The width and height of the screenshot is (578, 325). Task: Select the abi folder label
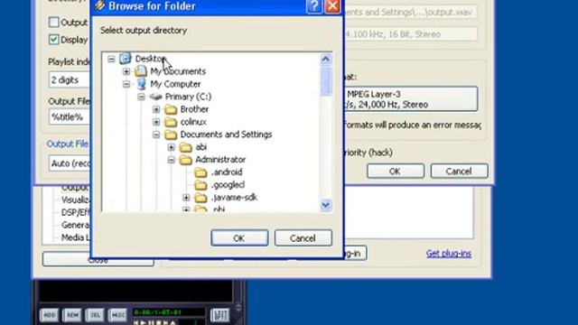click(200, 147)
